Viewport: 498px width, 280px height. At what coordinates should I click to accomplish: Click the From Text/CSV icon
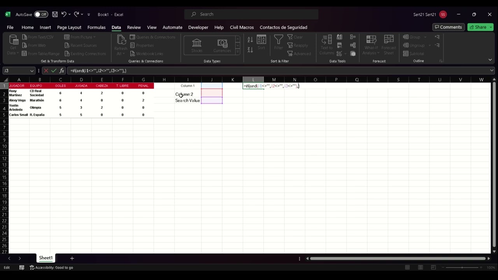[25, 37]
